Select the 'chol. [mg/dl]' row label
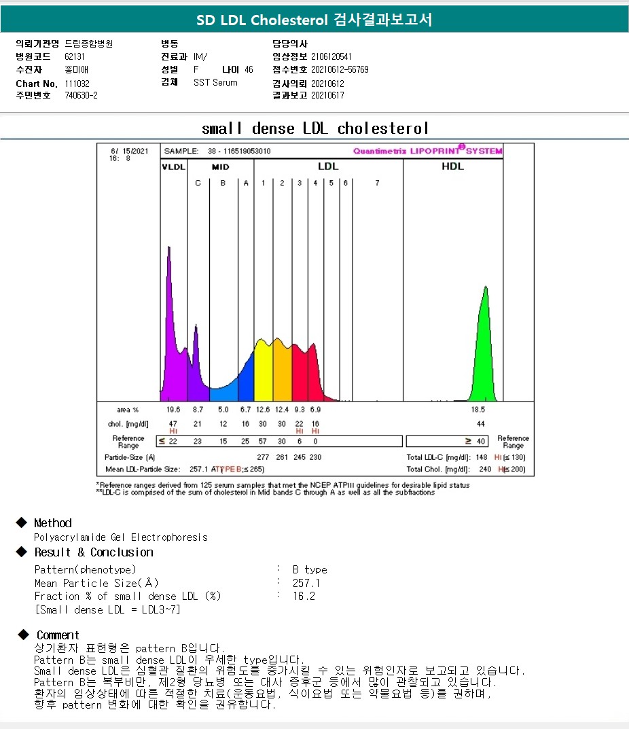The height and width of the screenshot is (729, 629). tap(128, 424)
